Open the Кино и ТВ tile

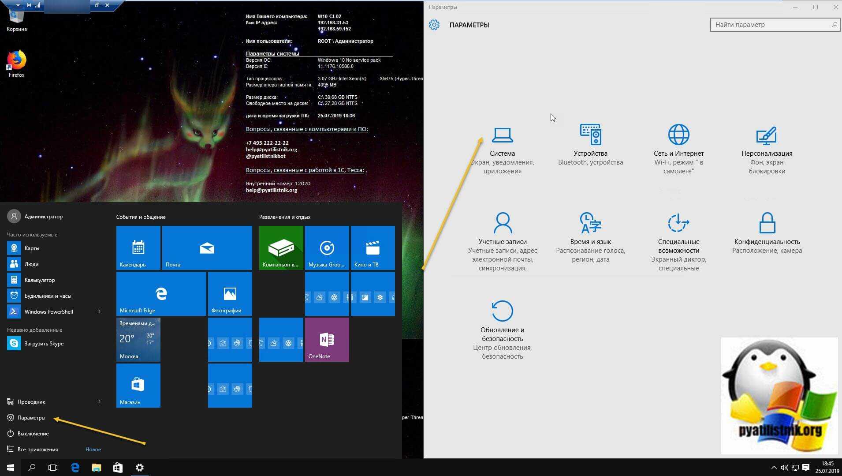coord(373,248)
